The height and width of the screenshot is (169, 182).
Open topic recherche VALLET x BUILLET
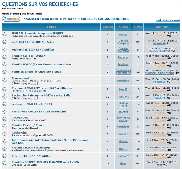[x=32, y=104]
